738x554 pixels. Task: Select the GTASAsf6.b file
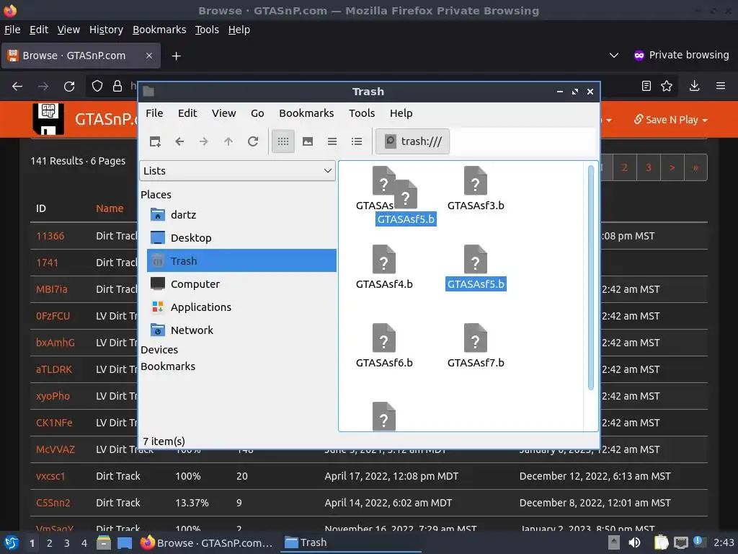click(384, 346)
